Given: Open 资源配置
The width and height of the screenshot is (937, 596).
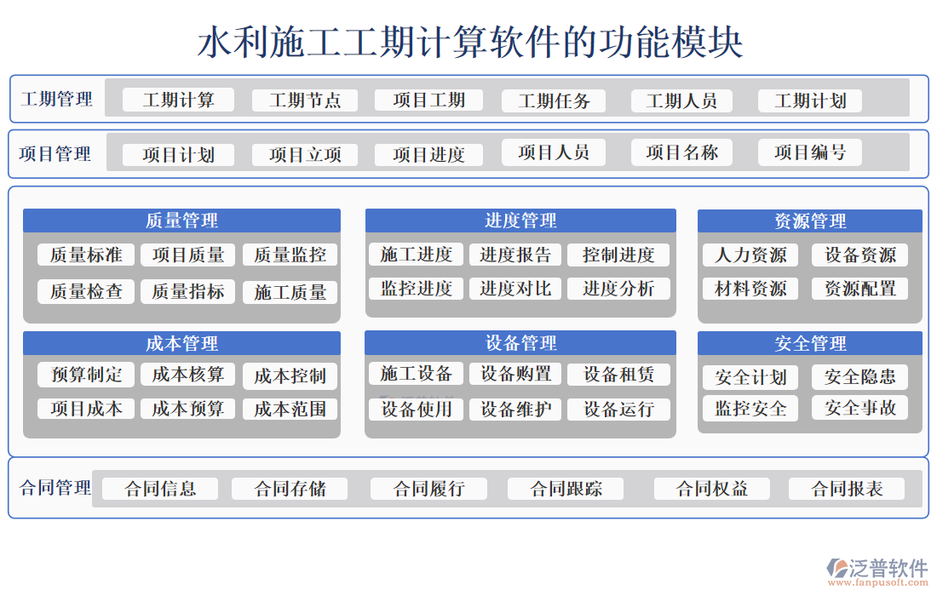Looking at the screenshot, I should [x=859, y=289].
